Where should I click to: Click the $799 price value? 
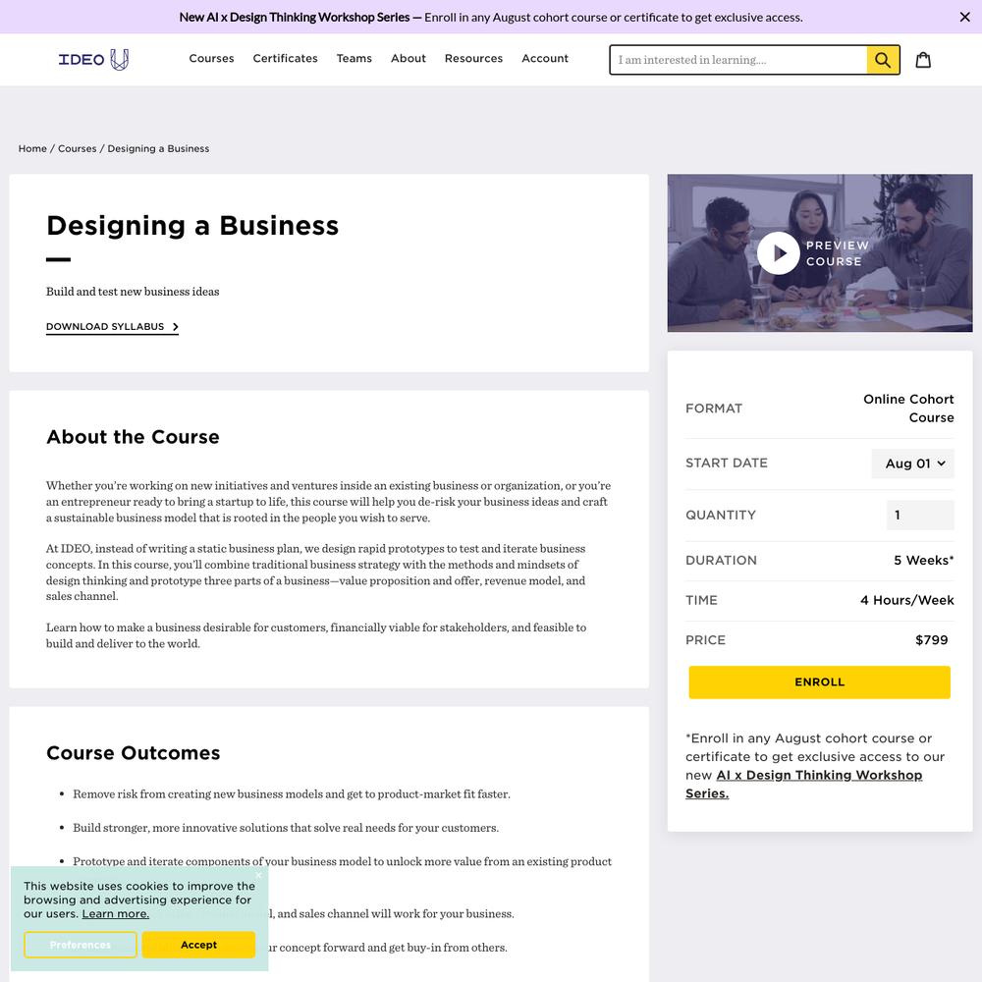coord(931,640)
